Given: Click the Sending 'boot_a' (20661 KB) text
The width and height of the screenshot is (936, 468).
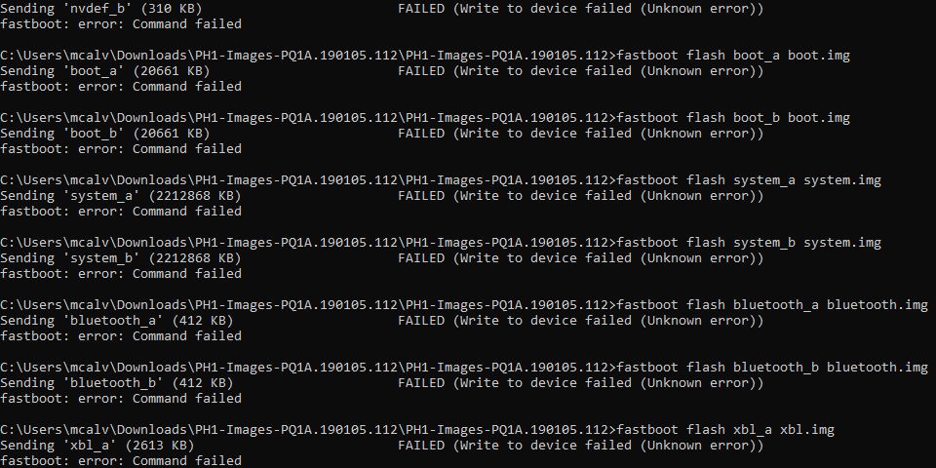Looking at the screenshot, I should [105, 71].
